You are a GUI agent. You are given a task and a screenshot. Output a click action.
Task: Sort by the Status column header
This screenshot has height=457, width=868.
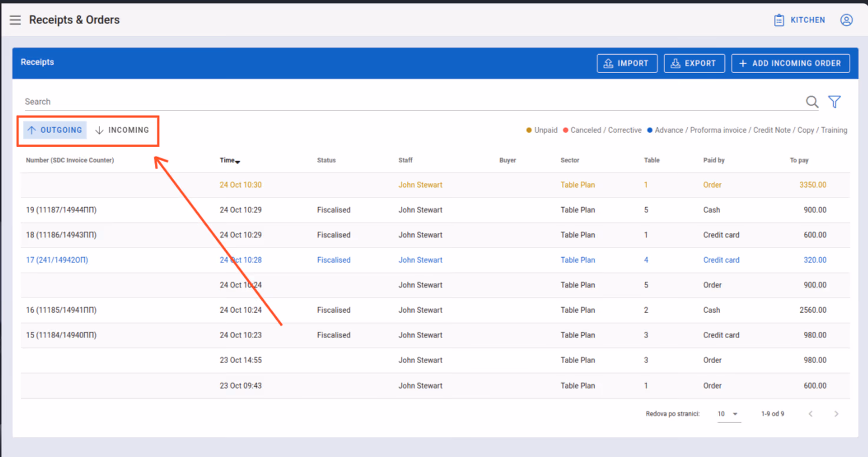click(x=326, y=160)
